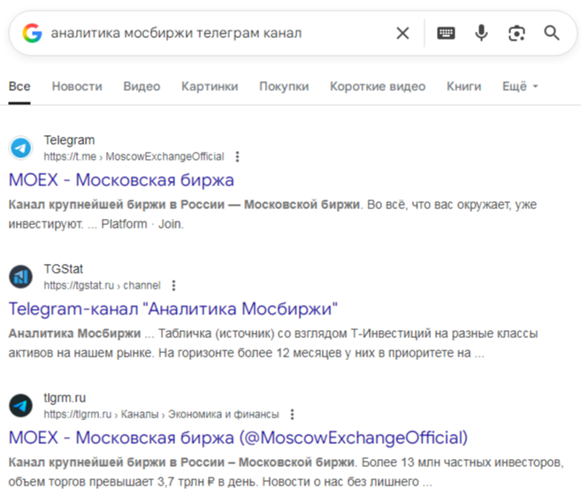The image size is (581, 504).
Task: Click the magnifying glass search button
Action: point(552,33)
